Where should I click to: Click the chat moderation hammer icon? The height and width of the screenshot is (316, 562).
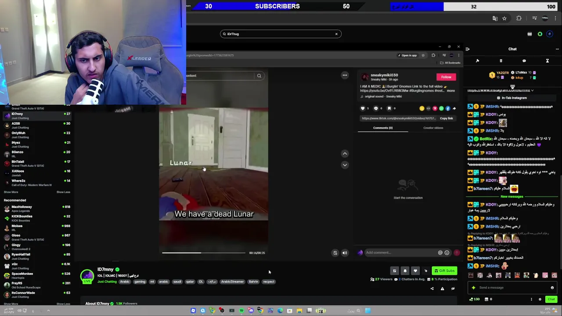coord(478,61)
